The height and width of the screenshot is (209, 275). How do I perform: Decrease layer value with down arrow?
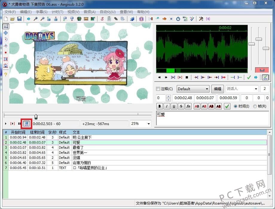pyautogui.click(x=168, y=99)
